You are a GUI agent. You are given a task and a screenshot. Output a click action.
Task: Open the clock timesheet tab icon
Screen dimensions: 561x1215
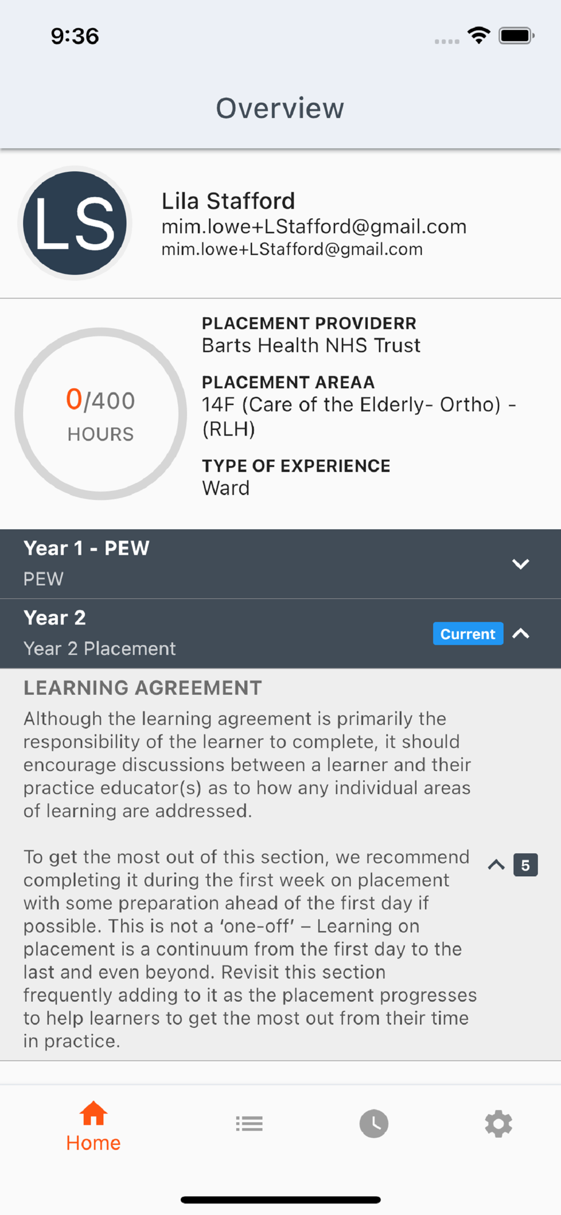374,1123
